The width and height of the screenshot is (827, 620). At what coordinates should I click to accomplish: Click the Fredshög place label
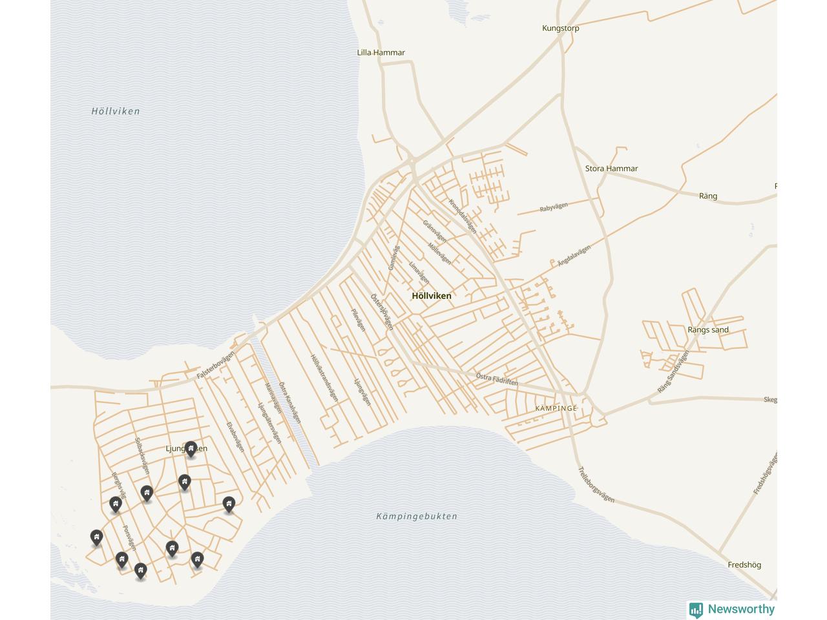point(744,564)
